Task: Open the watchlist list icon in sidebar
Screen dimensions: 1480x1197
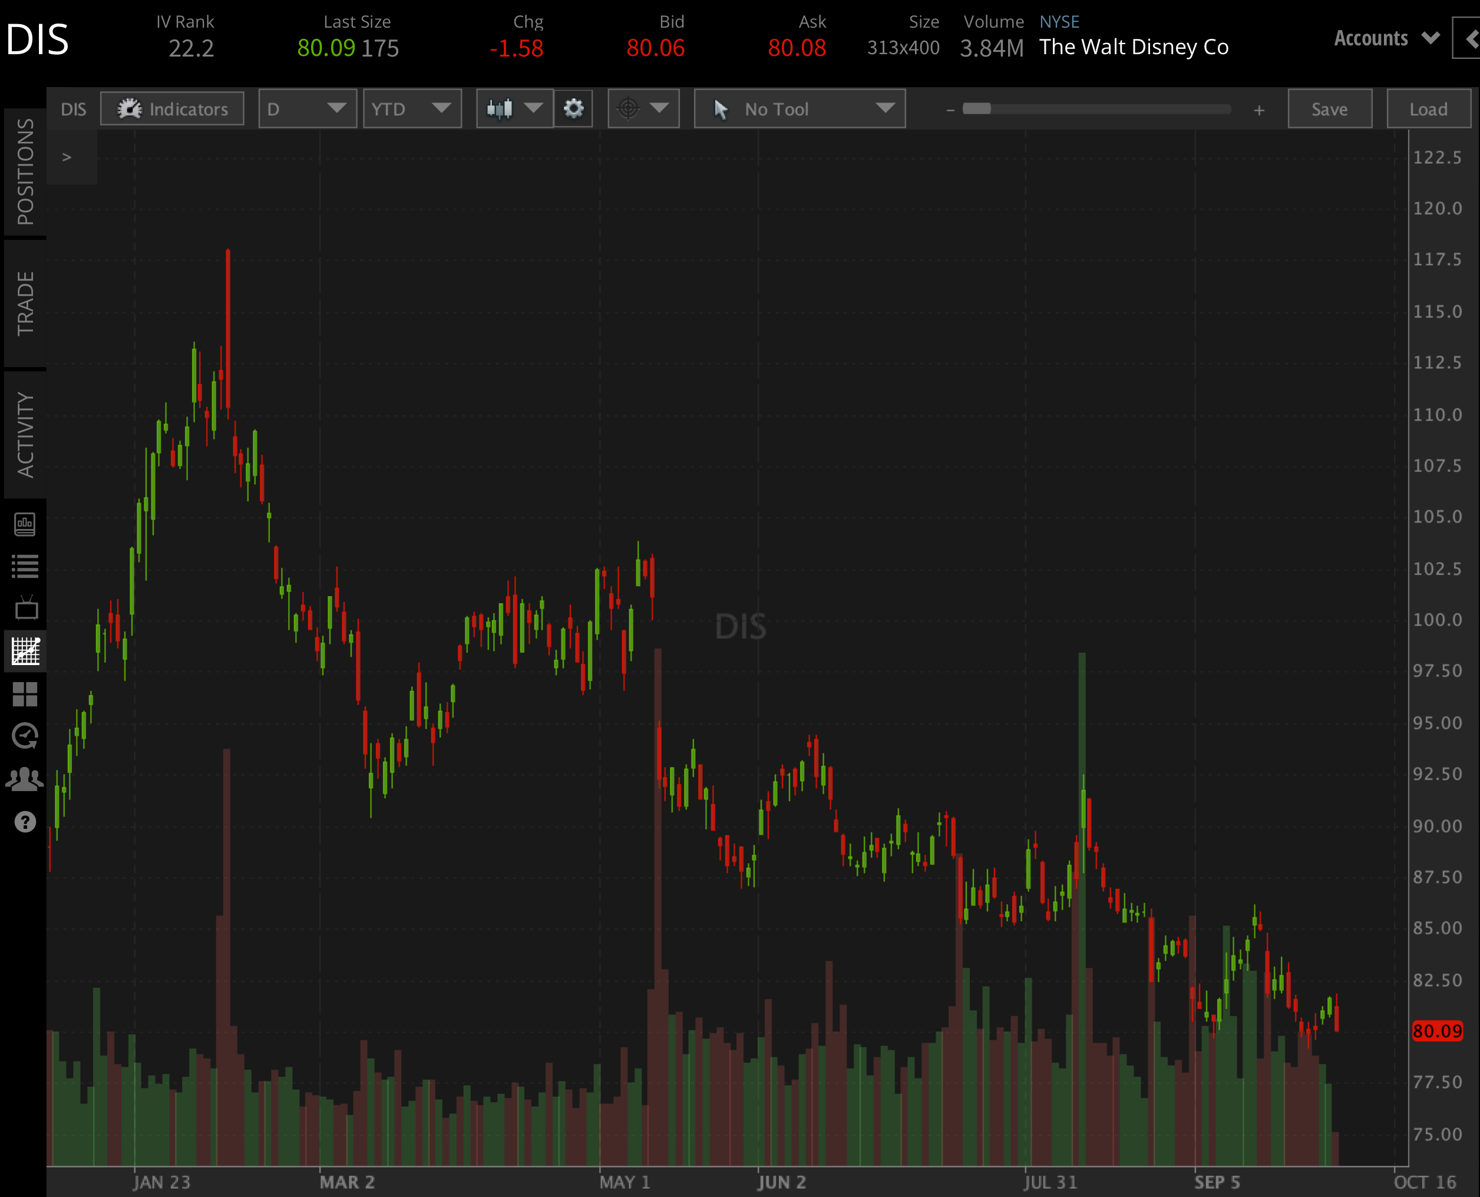Action: pos(25,566)
